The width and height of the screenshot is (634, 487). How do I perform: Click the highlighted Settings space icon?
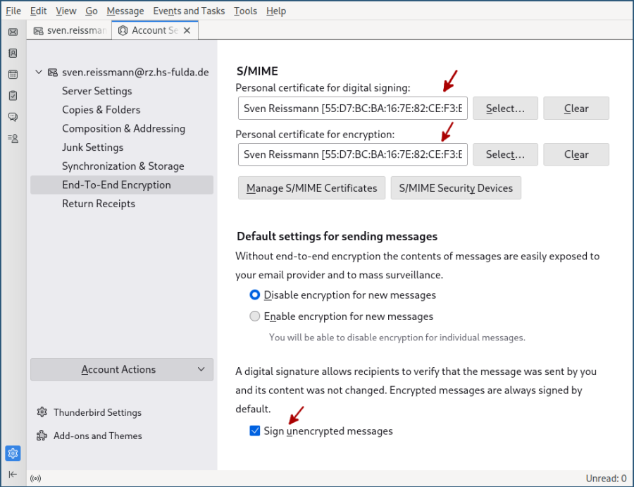(x=13, y=454)
